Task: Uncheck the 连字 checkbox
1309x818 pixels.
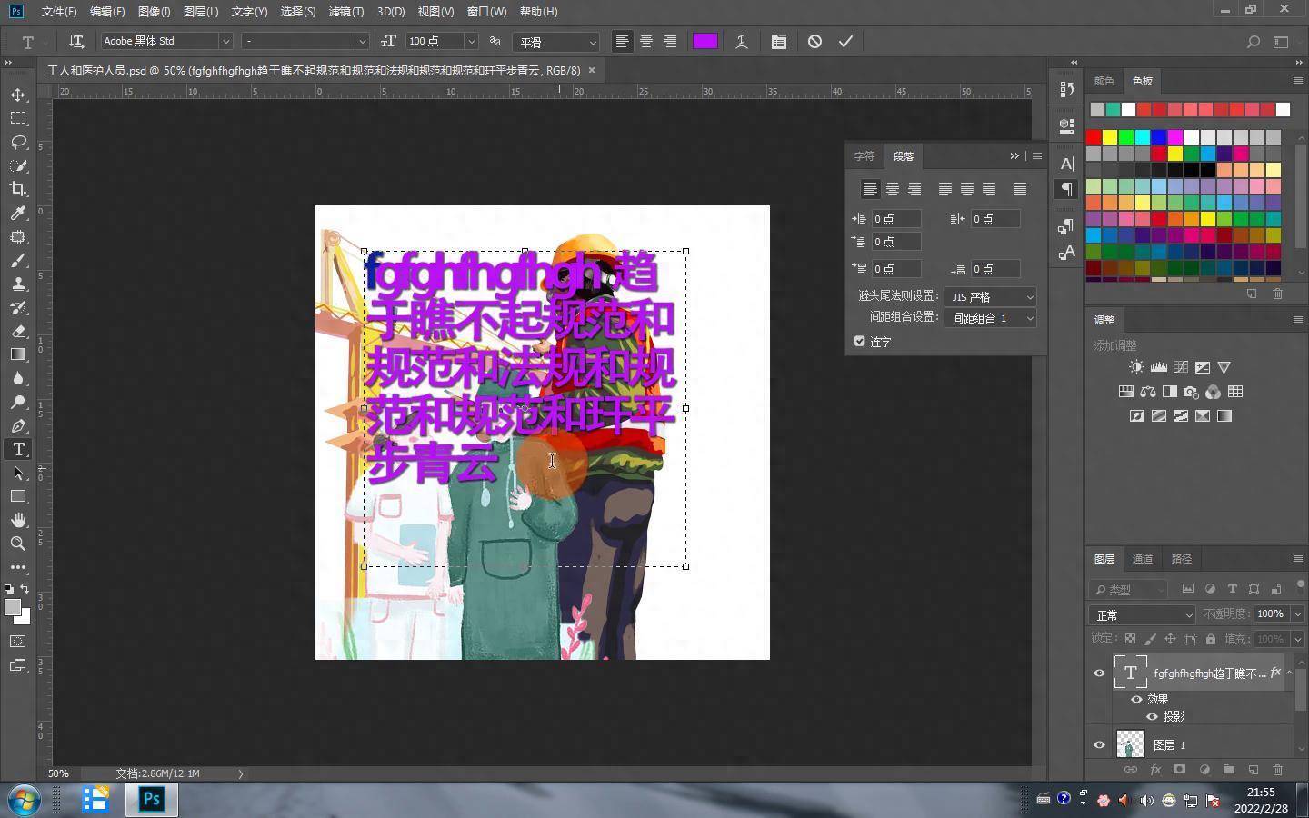Action: [x=860, y=341]
